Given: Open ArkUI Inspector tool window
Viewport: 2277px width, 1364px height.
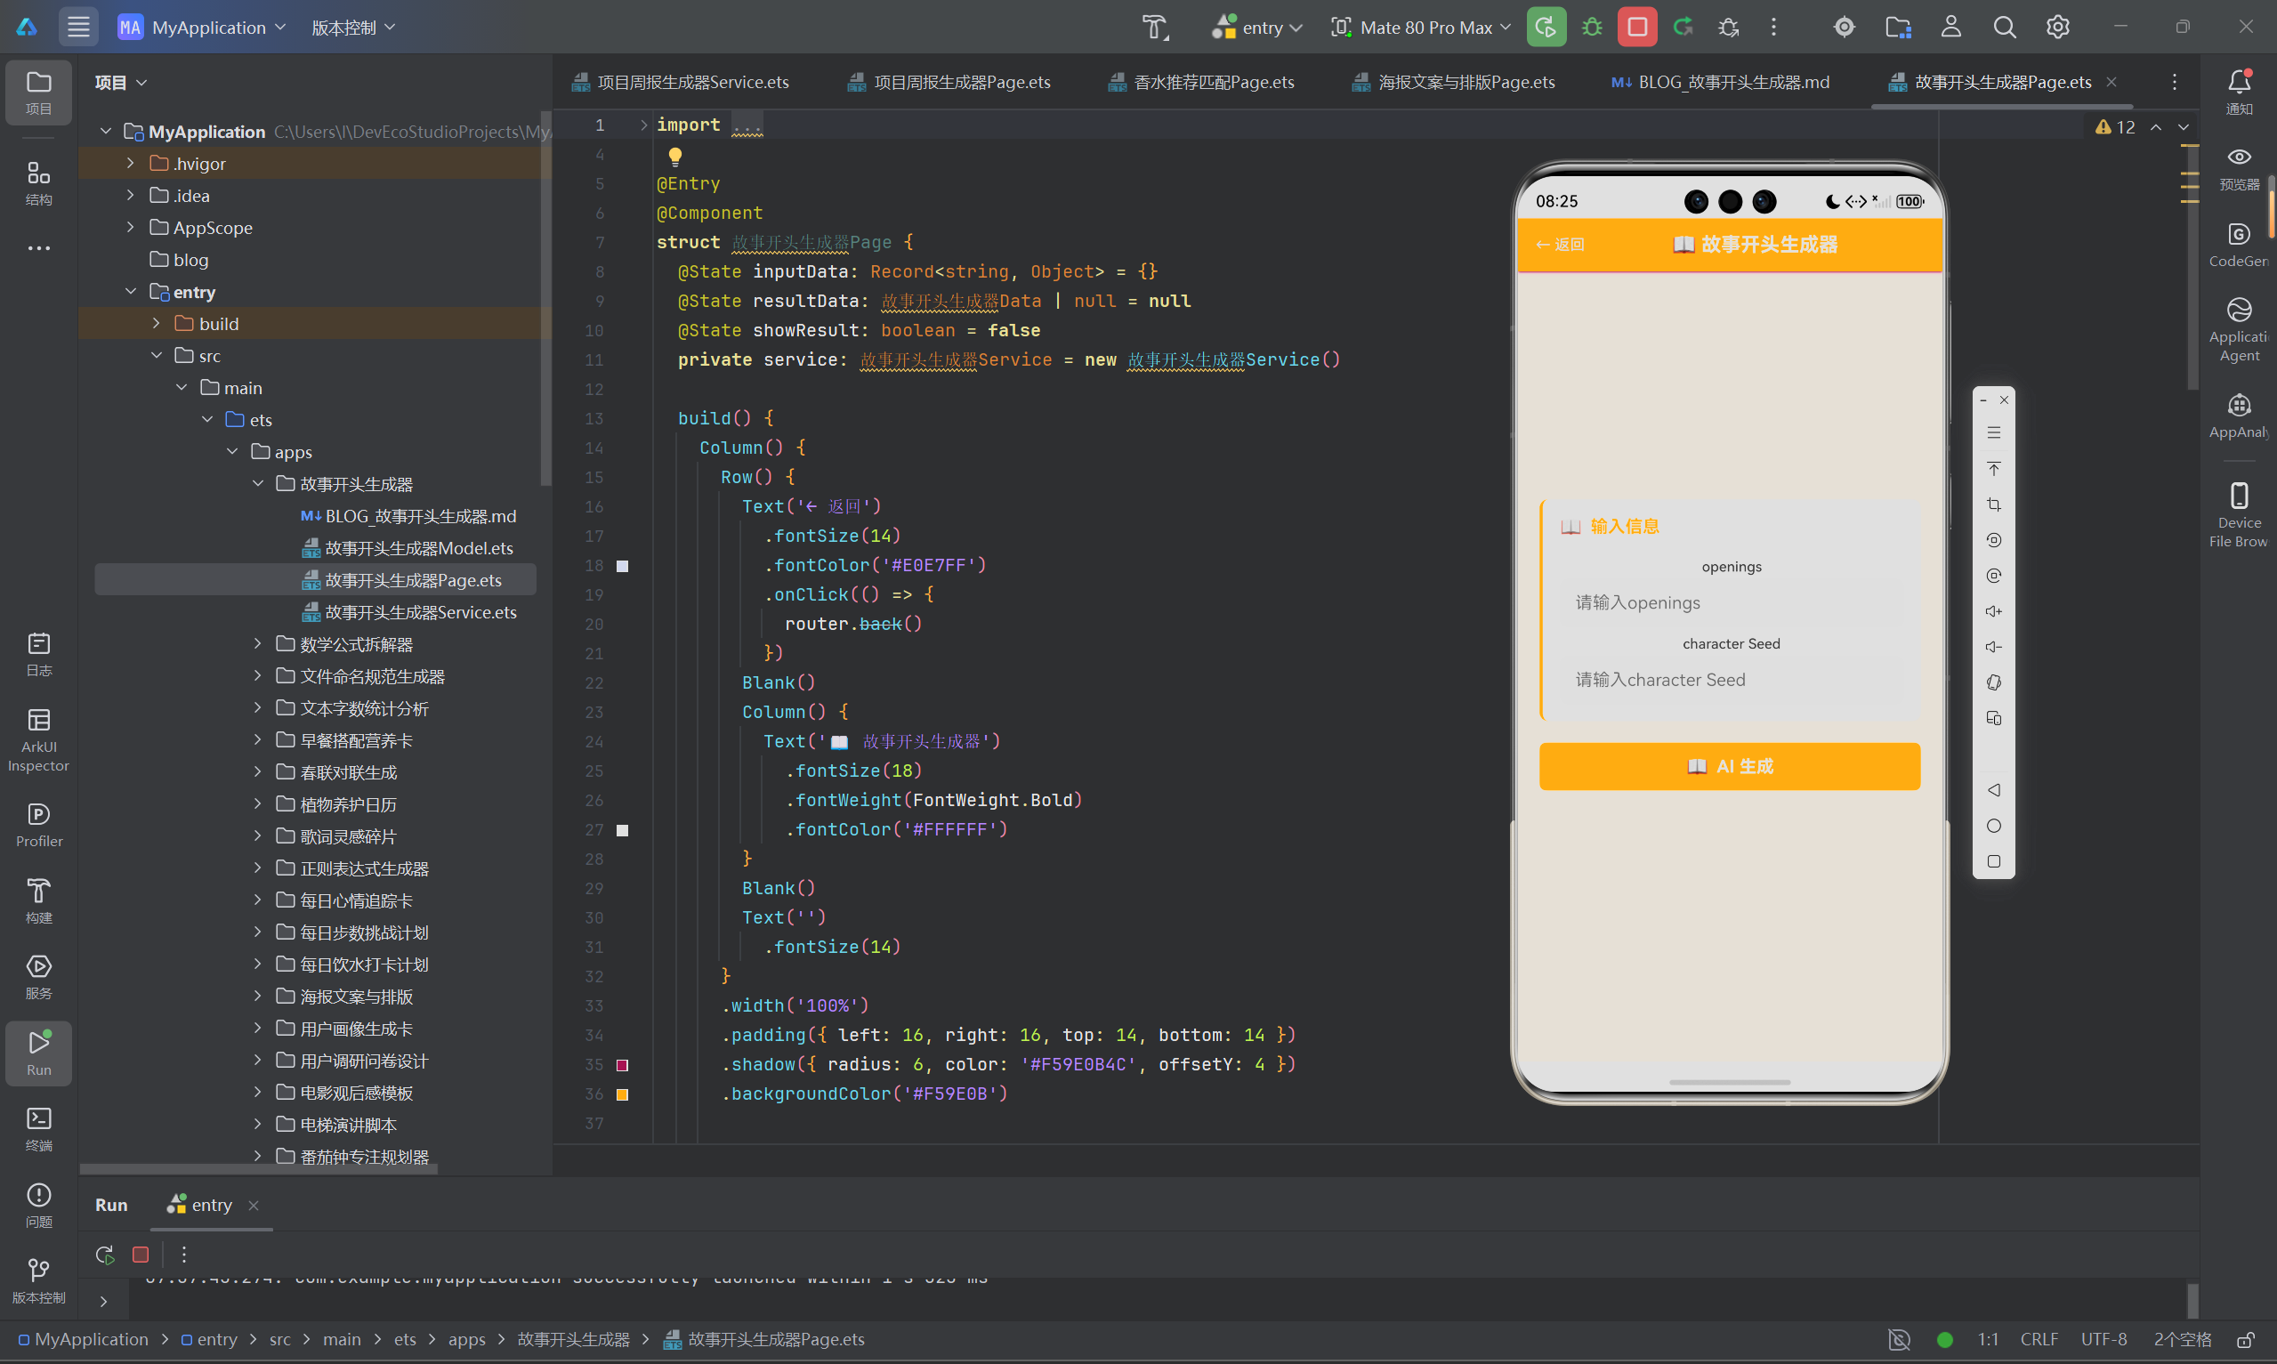Looking at the screenshot, I should point(38,741).
